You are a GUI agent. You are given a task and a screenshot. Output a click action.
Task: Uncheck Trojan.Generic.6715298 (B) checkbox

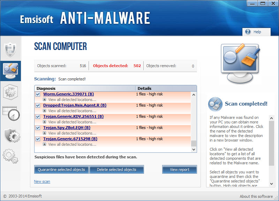point(38,139)
